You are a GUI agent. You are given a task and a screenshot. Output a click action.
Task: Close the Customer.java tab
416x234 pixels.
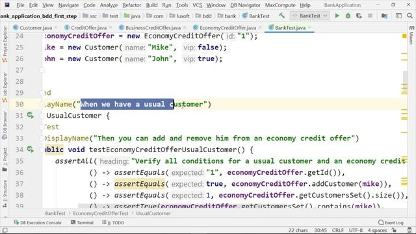coord(56,27)
